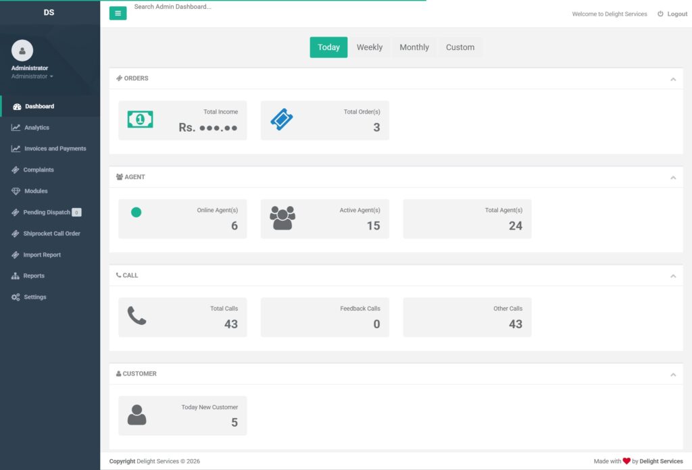The width and height of the screenshot is (692, 470).
Task: Click the Modules diamond icon
Action: (x=16, y=191)
